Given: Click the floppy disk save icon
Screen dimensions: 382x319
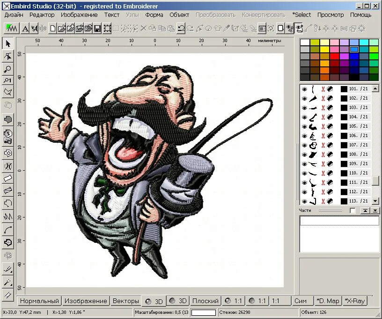Looking at the screenshot, I should [x=97, y=29].
